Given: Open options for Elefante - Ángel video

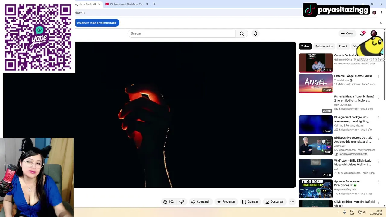Looking at the screenshot, I should click(378, 77).
